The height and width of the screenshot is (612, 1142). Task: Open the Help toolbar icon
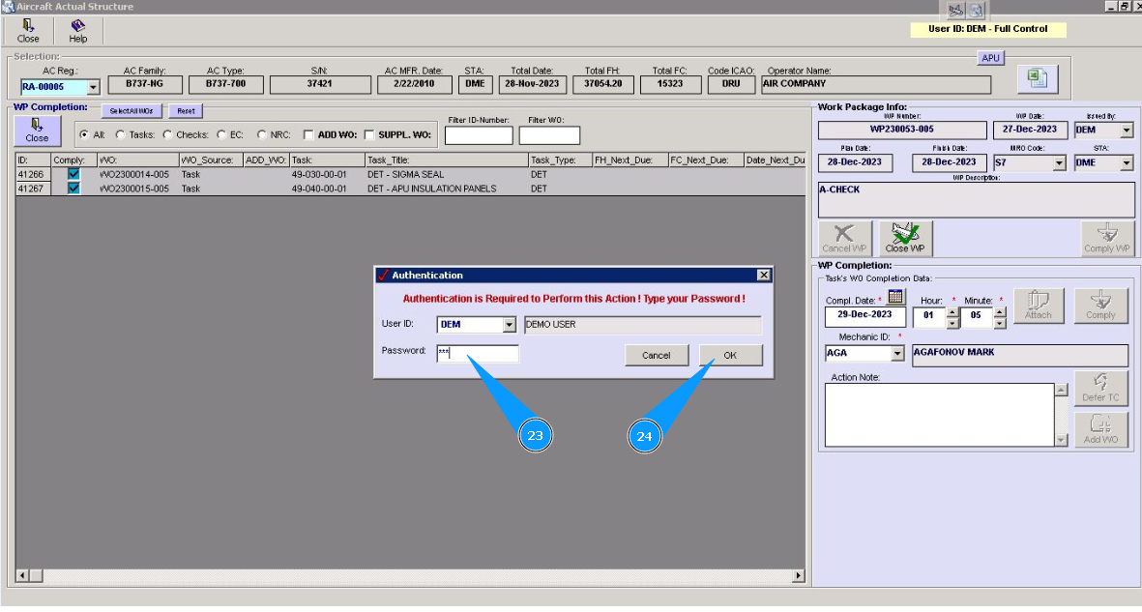[x=78, y=31]
